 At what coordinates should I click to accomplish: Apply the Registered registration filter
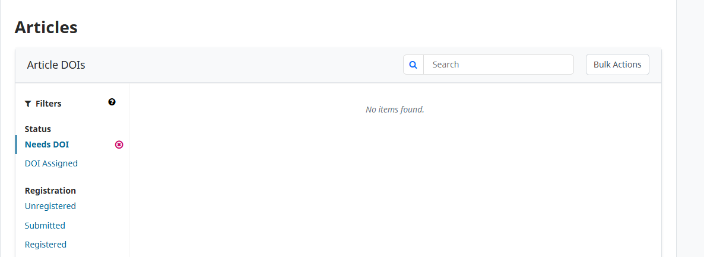(x=45, y=245)
